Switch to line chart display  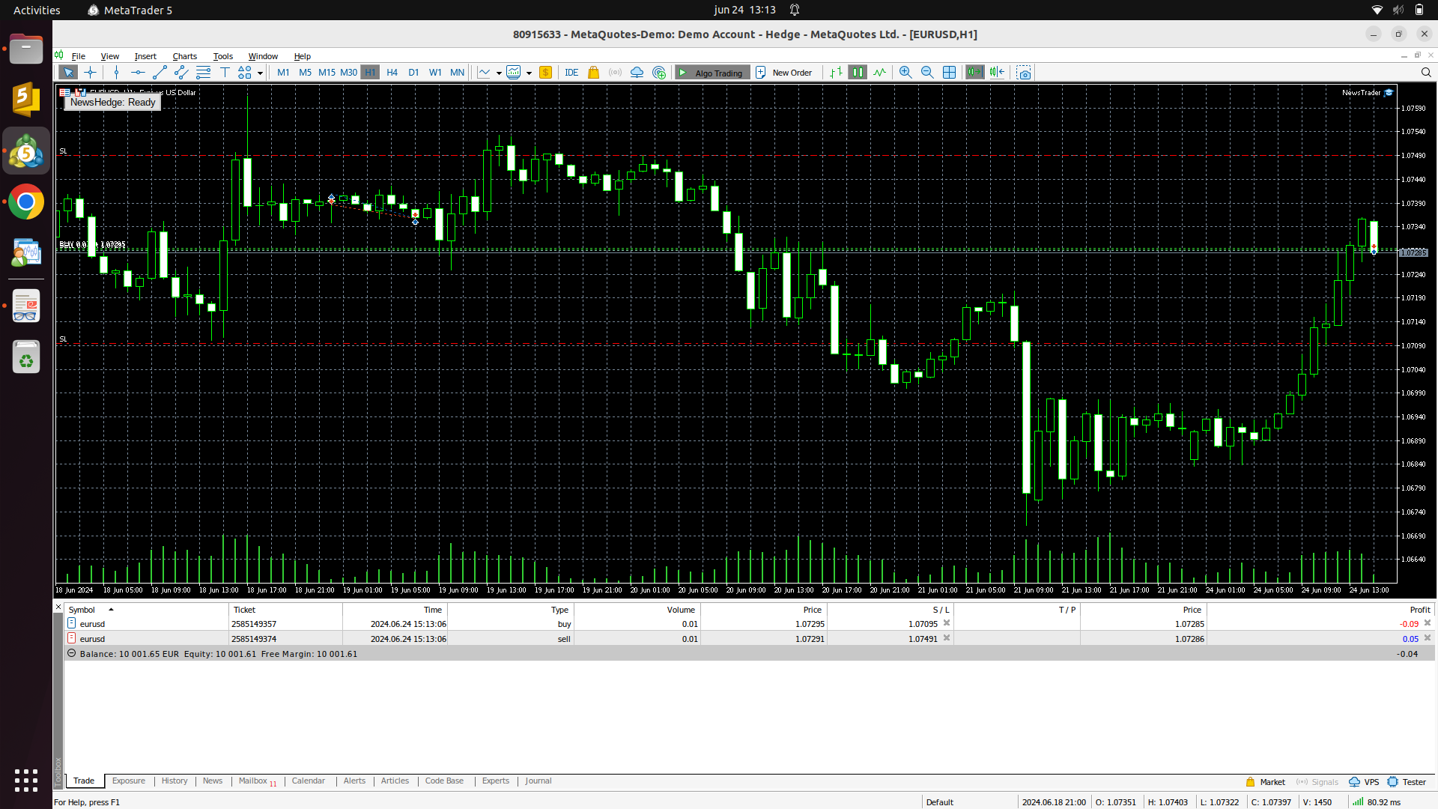pyautogui.click(x=879, y=73)
